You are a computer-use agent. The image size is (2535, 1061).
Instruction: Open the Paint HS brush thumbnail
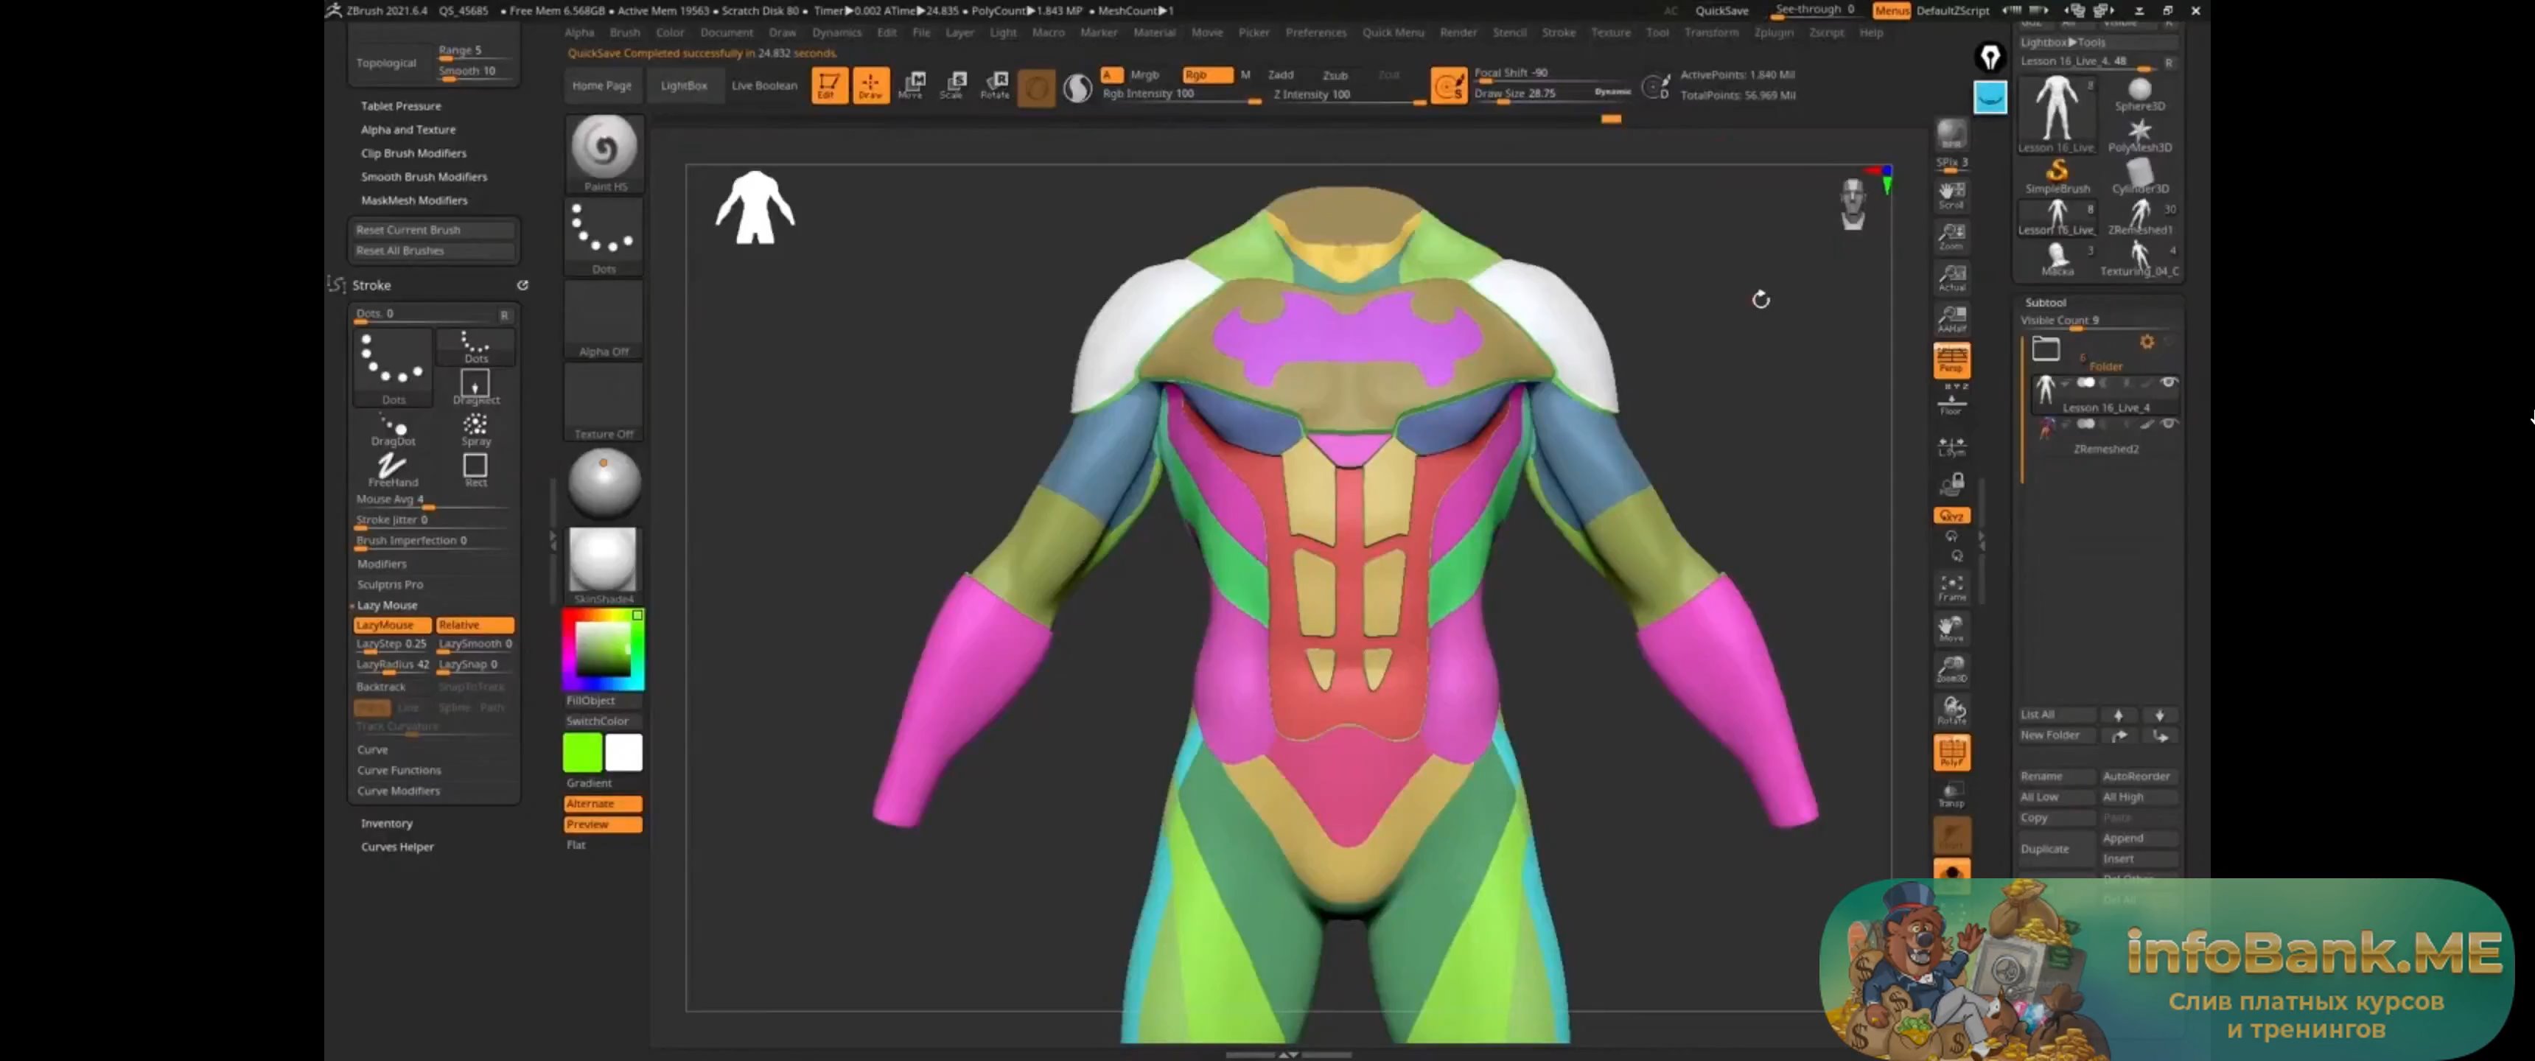point(604,153)
